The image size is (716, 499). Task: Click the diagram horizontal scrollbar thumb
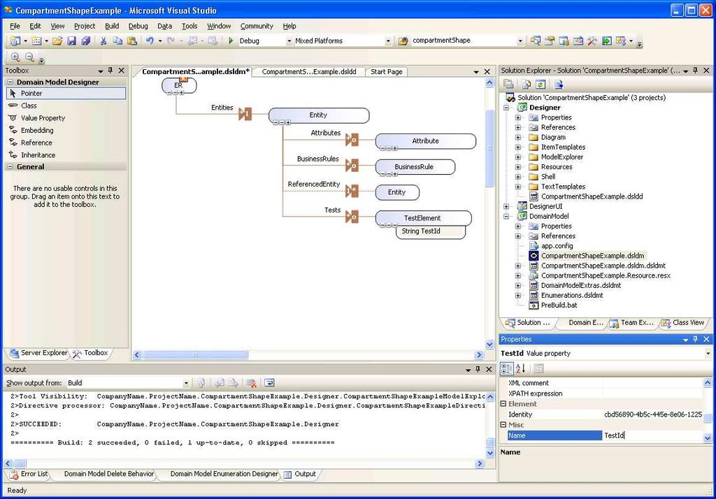click(196, 355)
